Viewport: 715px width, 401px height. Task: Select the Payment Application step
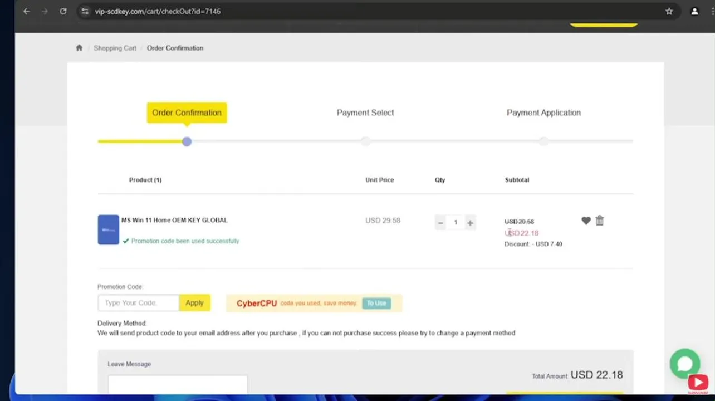click(543, 113)
